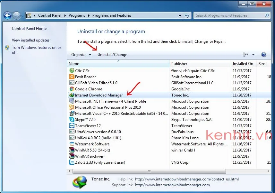Click the Google Chrome icon

click(x=72, y=89)
